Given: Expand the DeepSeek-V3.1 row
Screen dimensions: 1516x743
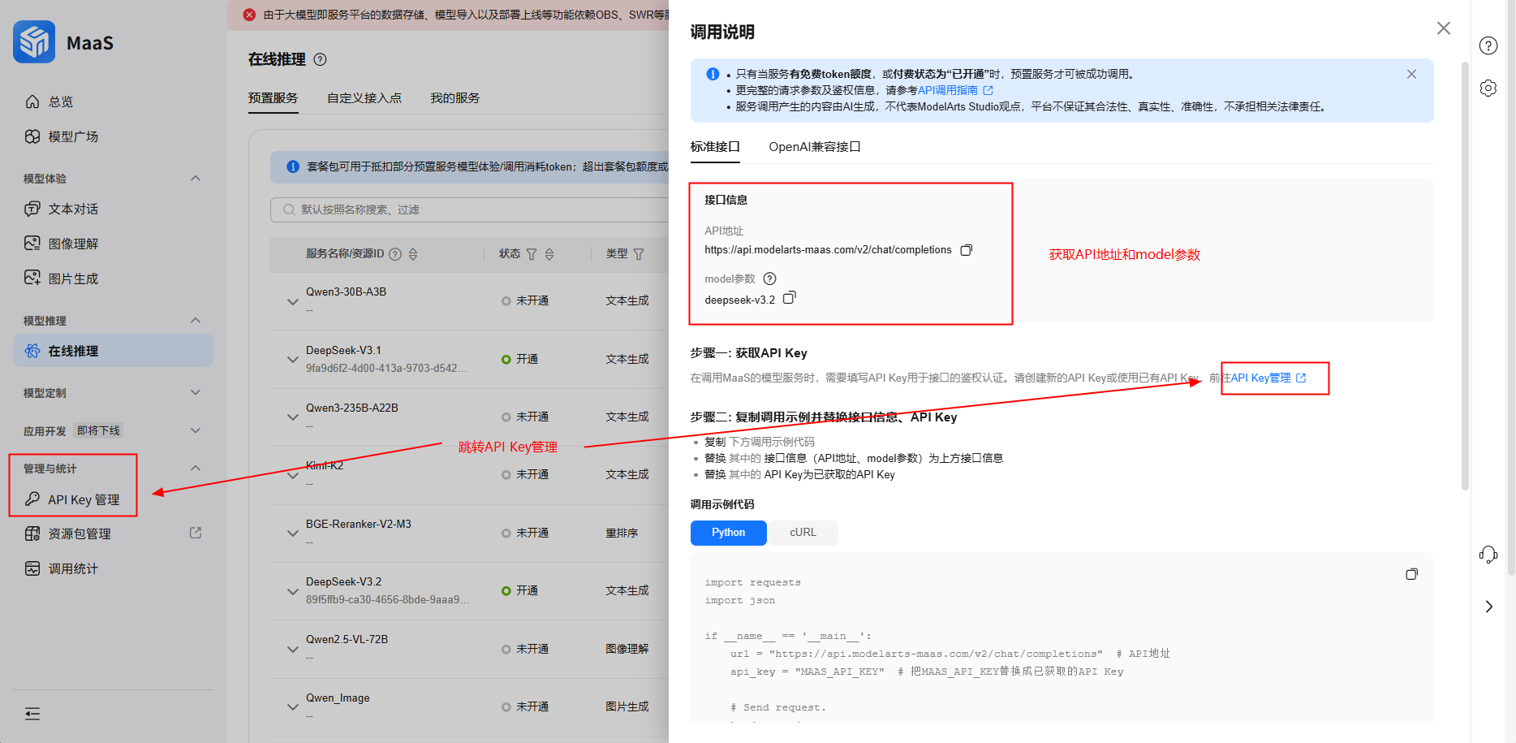Looking at the screenshot, I should tap(292, 359).
